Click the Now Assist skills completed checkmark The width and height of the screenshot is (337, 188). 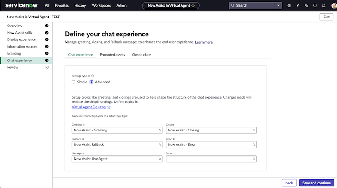47,33
